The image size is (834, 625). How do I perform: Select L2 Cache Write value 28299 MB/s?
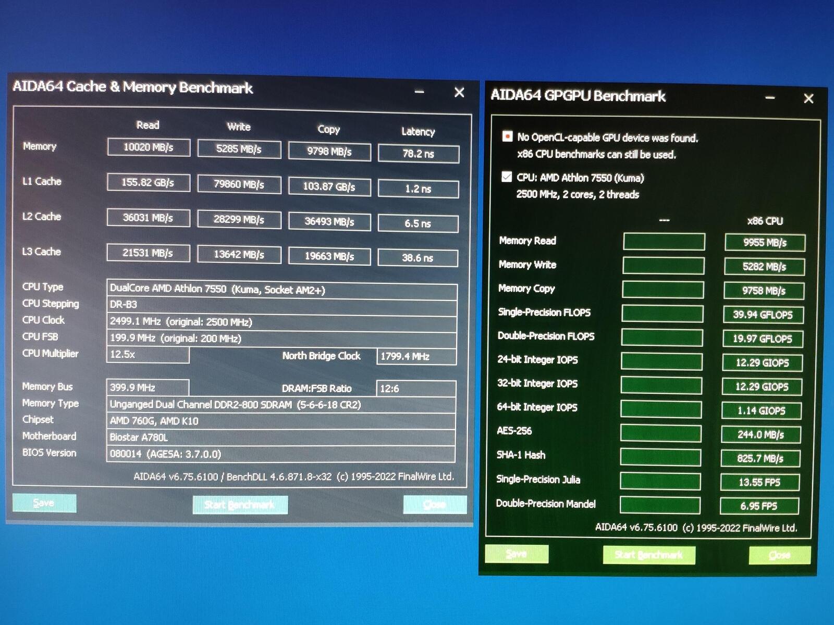click(x=239, y=219)
